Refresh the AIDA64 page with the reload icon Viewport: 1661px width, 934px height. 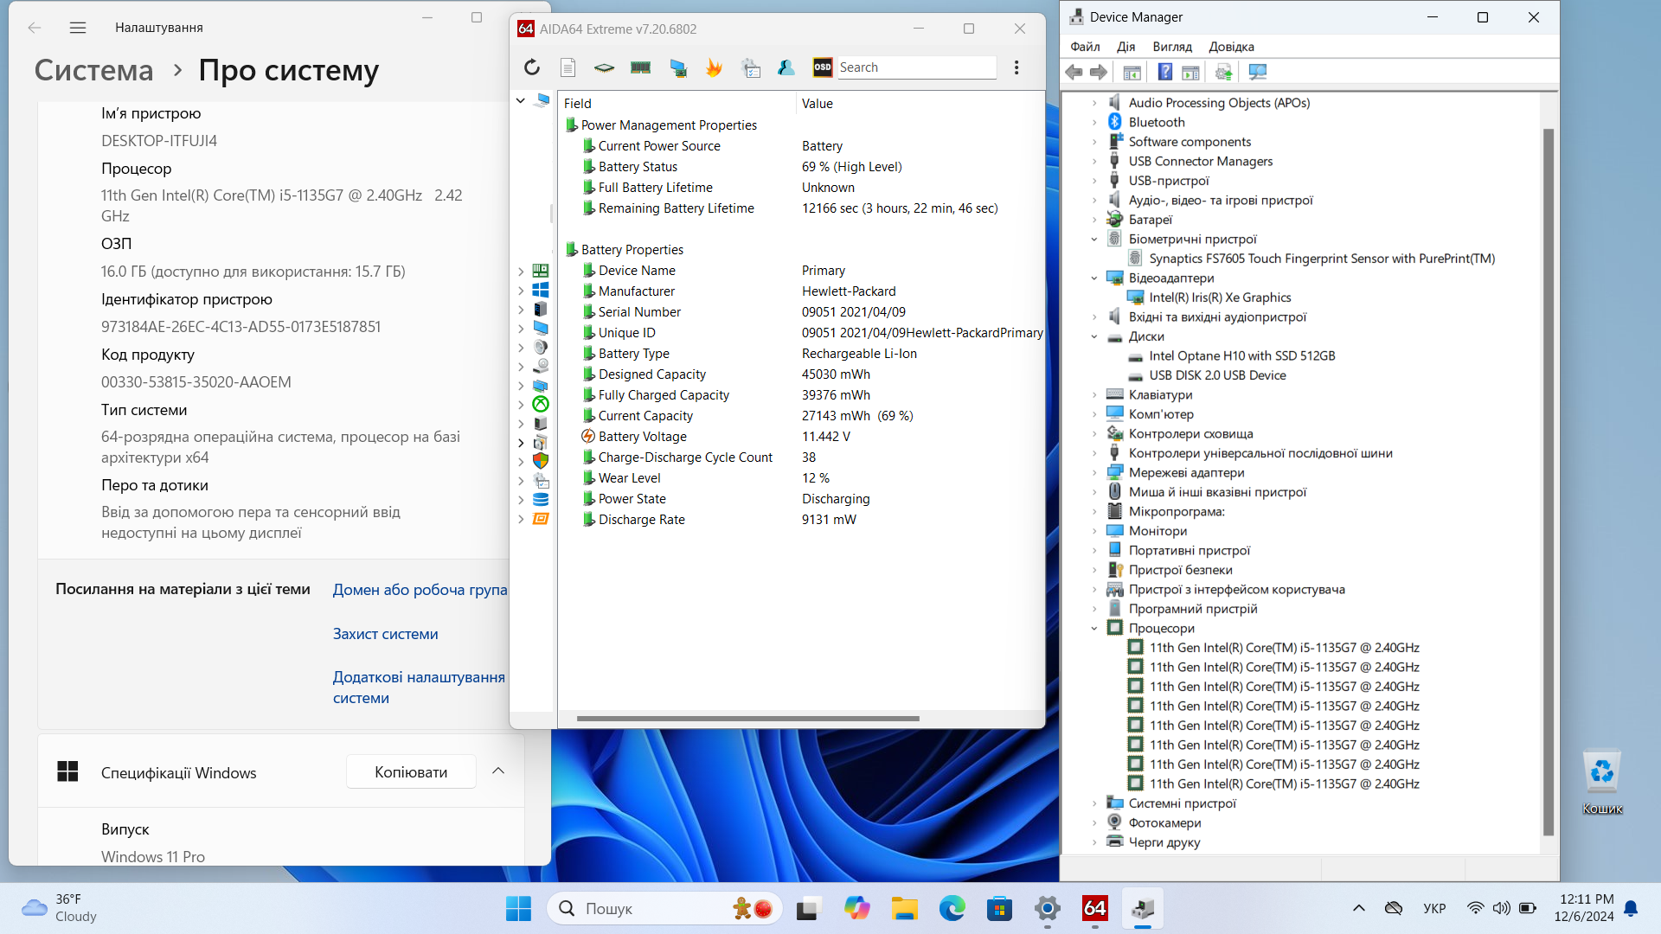(531, 67)
